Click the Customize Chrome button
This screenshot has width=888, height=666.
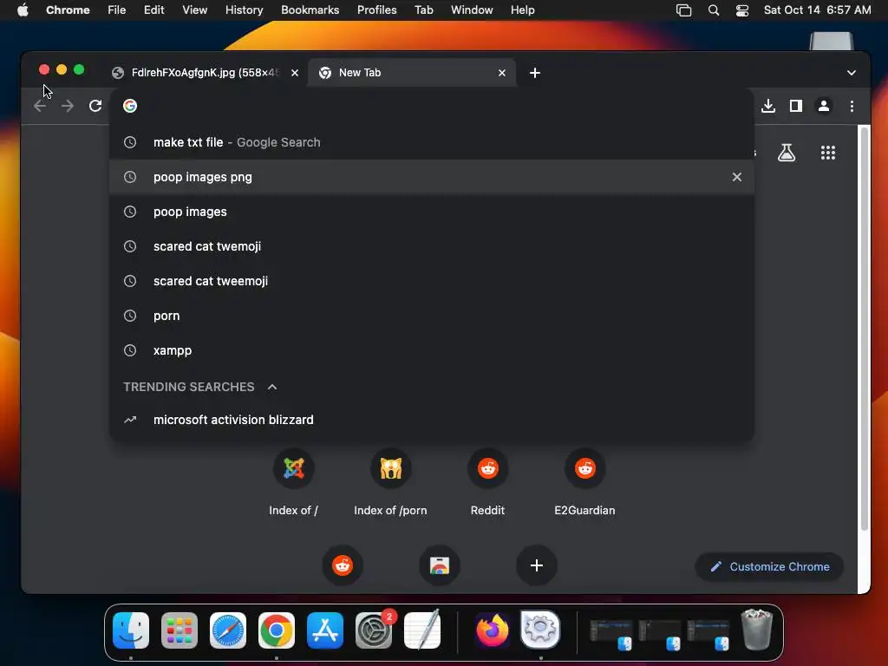(770, 566)
